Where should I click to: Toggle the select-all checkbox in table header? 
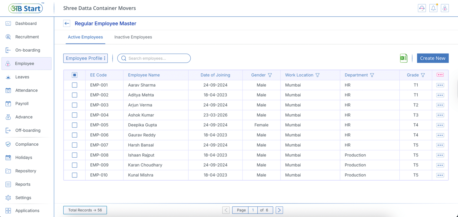(x=74, y=75)
